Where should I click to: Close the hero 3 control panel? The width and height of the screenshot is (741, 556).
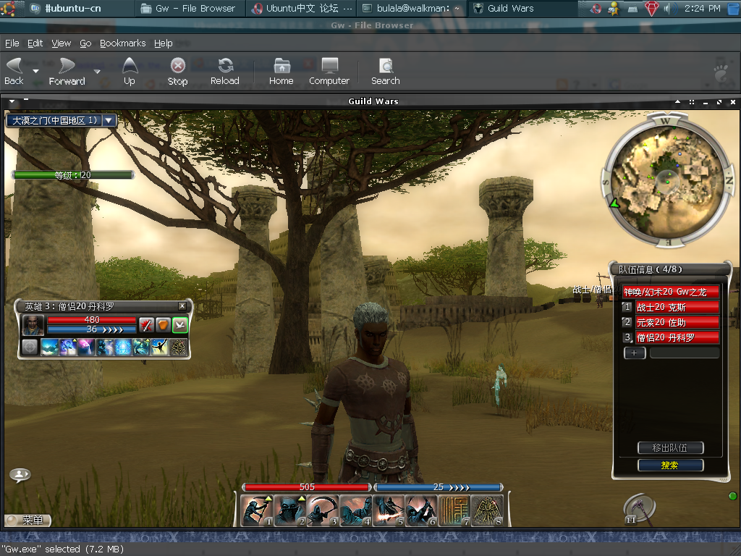click(x=182, y=306)
